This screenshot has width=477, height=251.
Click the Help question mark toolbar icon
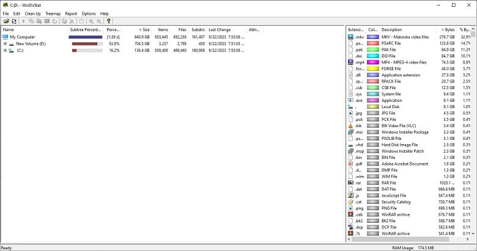tap(109, 21)
